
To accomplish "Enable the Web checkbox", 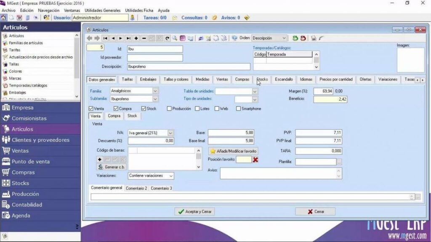I will point(217,109).
